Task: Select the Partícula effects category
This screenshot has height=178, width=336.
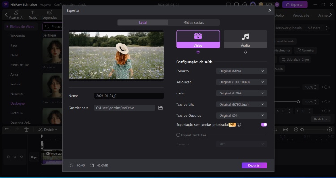Action: point(17,113)
